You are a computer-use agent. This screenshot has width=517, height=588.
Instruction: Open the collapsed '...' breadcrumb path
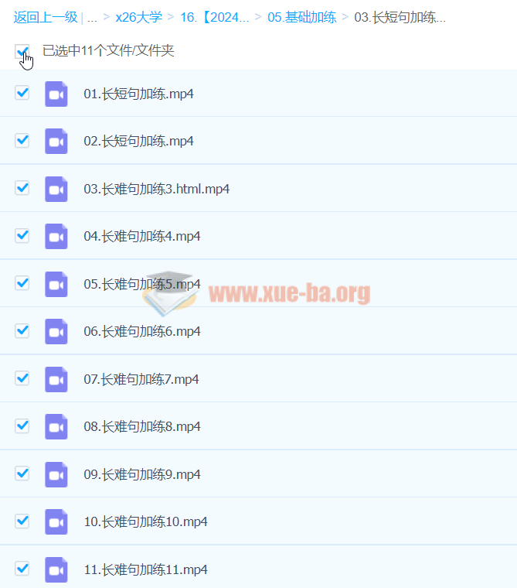92,18
